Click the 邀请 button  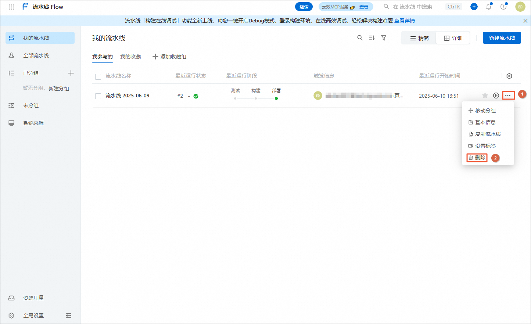click(304, 7)
